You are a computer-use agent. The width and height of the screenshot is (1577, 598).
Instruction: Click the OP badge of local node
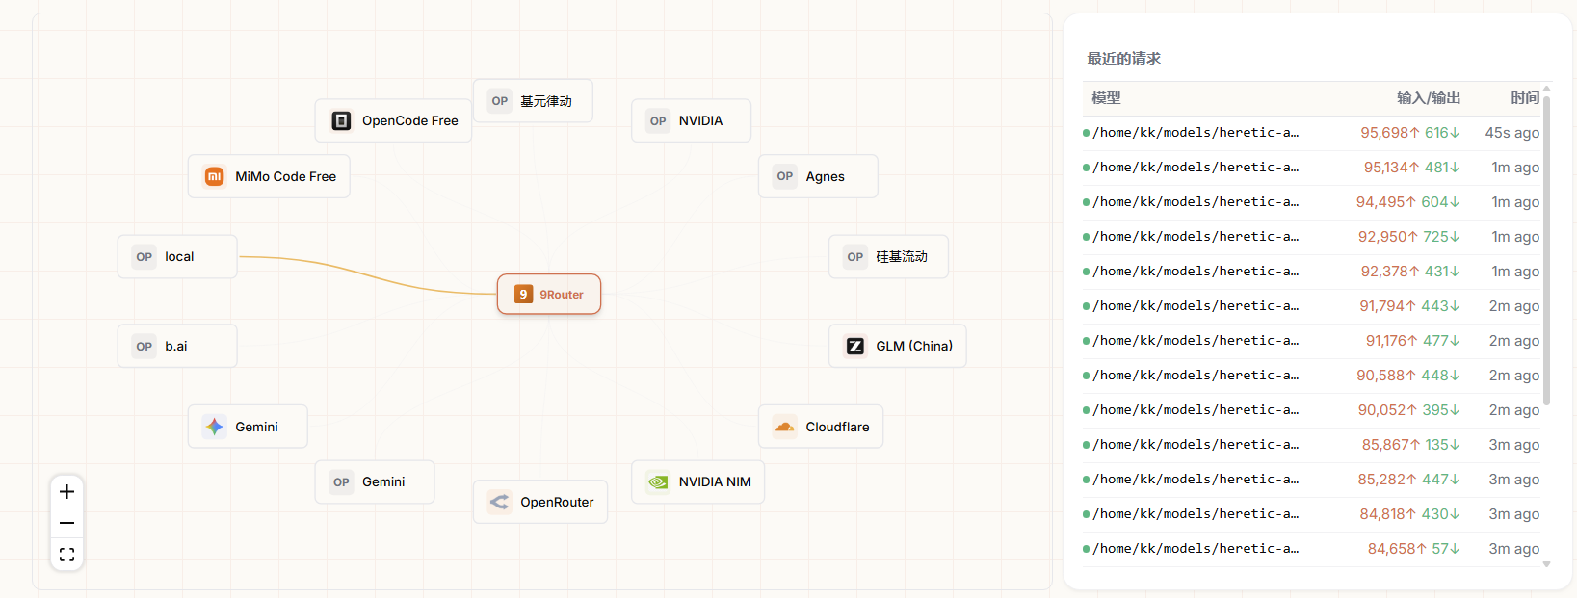(144, 257)
